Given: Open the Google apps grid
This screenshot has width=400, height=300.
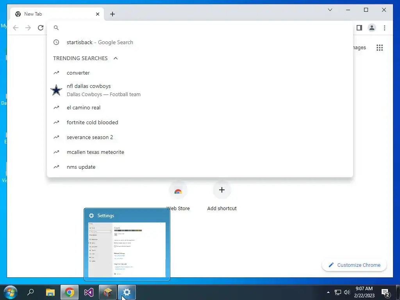Looking at the screenshot, I should (380, 48).
